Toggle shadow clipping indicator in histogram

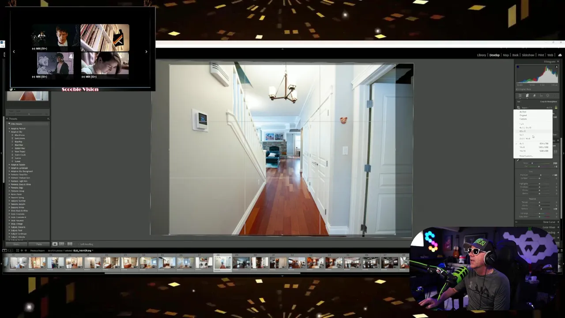pos(518,67)
